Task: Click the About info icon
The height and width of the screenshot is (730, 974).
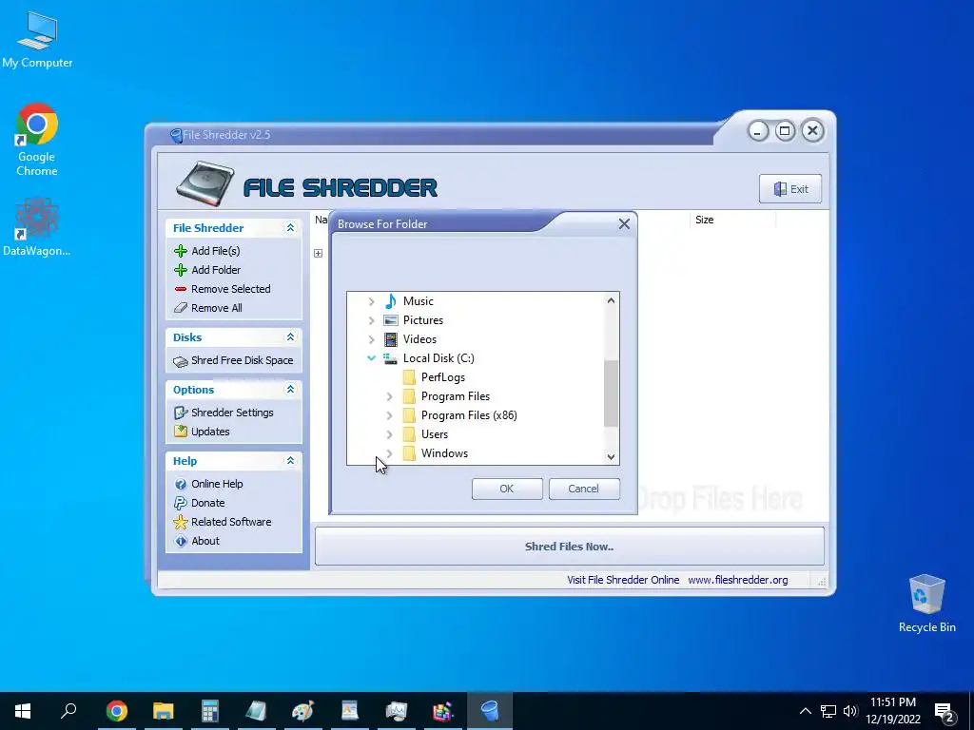Action: (181, 541)
